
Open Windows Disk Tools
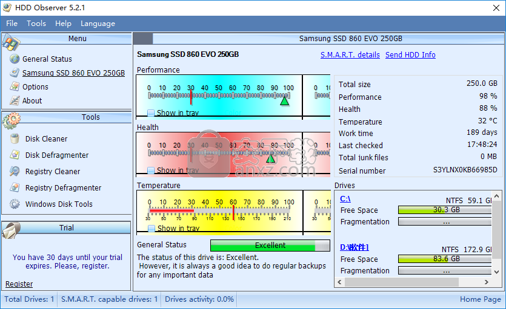click(x=59, y=204)
